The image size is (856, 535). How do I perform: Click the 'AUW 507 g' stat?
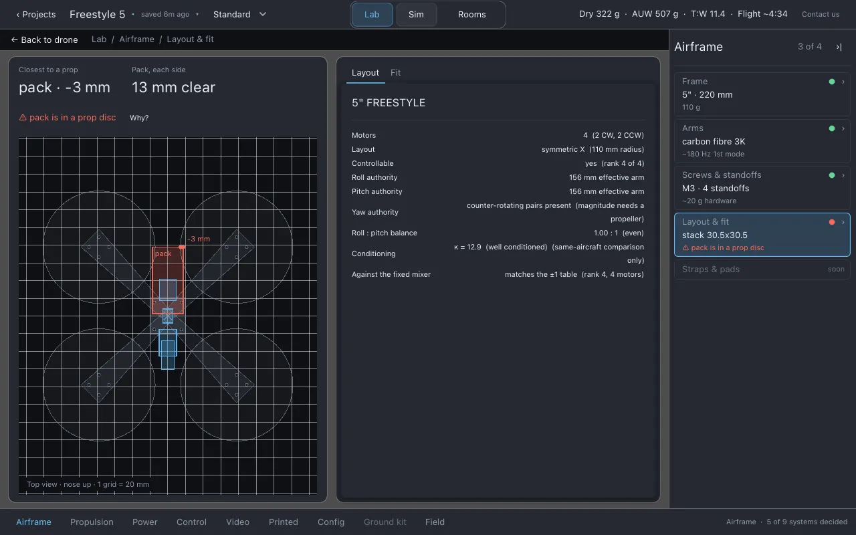pos(655,14)
